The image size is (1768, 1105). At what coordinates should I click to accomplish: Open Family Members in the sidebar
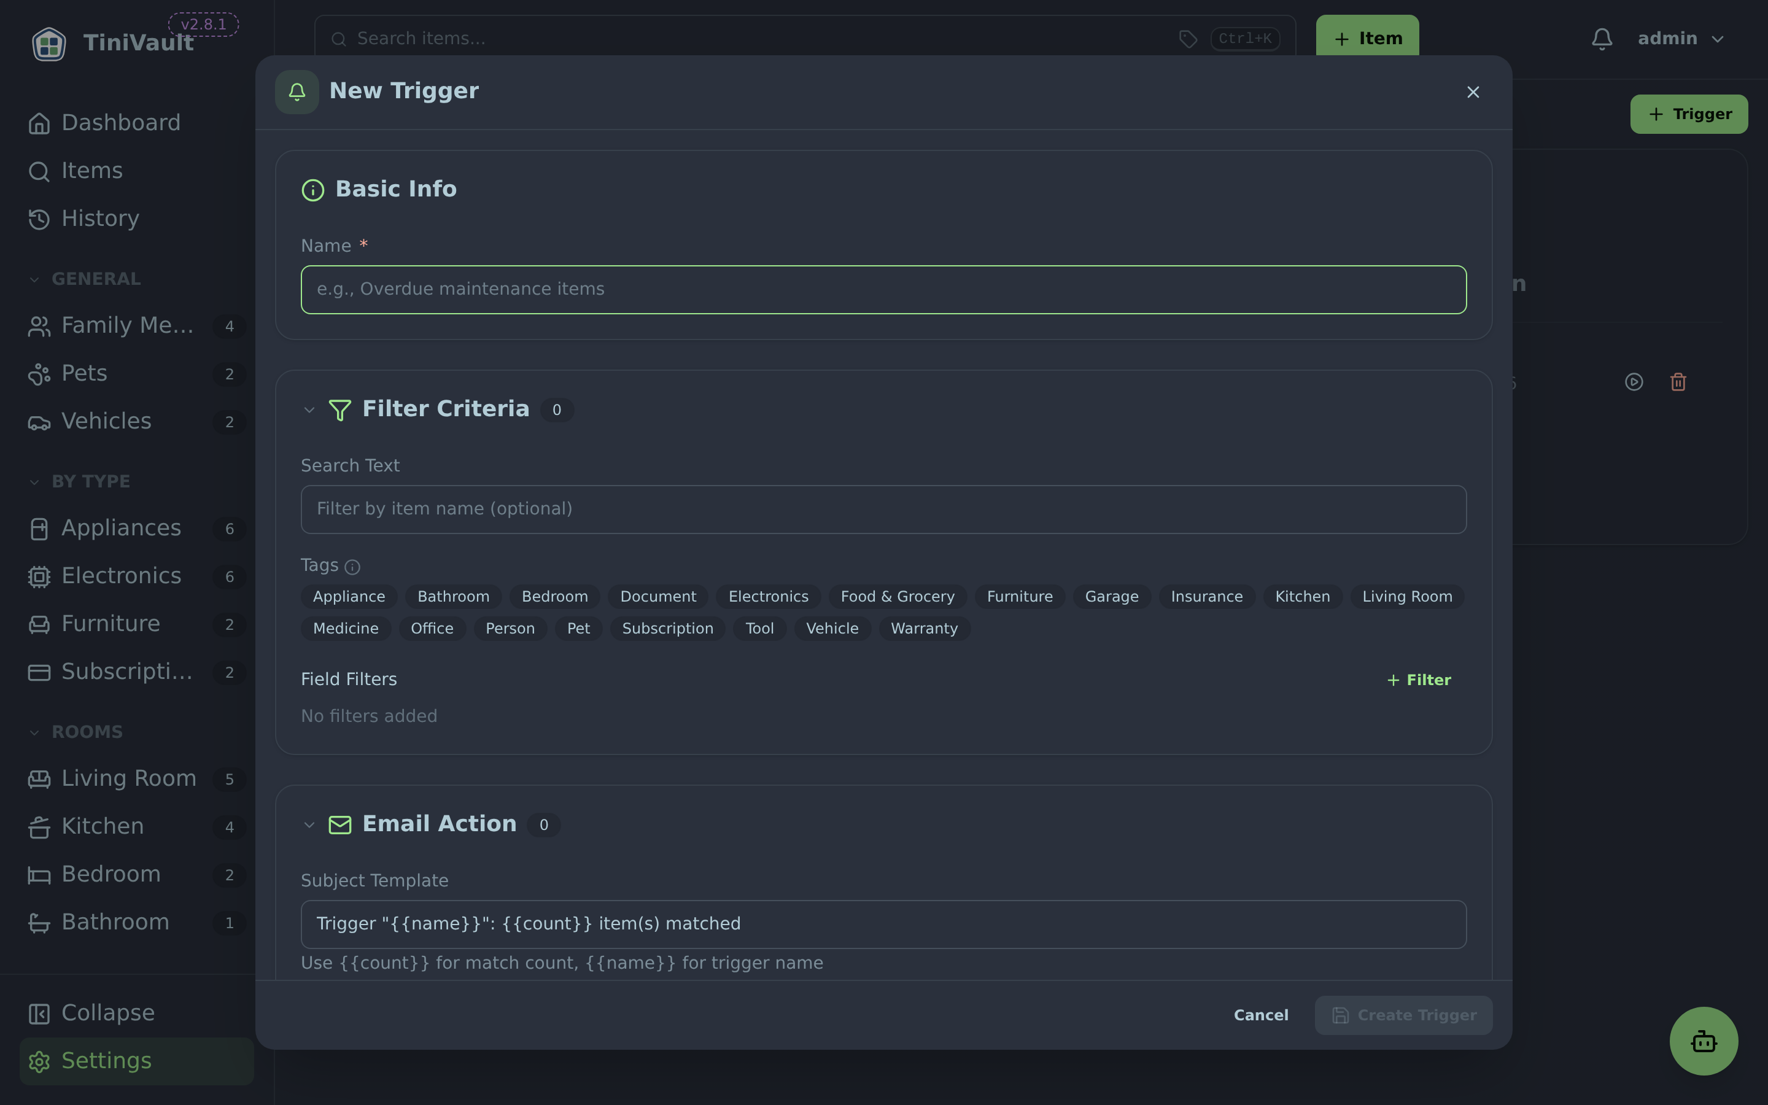[137, 326]
